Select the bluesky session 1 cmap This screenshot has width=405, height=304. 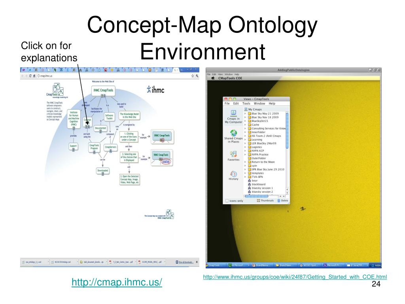click(x=260, y=188)
